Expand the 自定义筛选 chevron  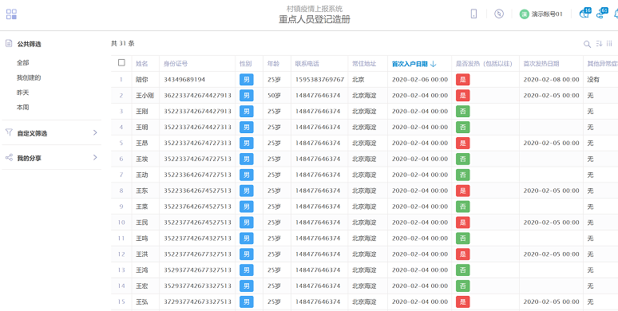(x=95, y=132)
